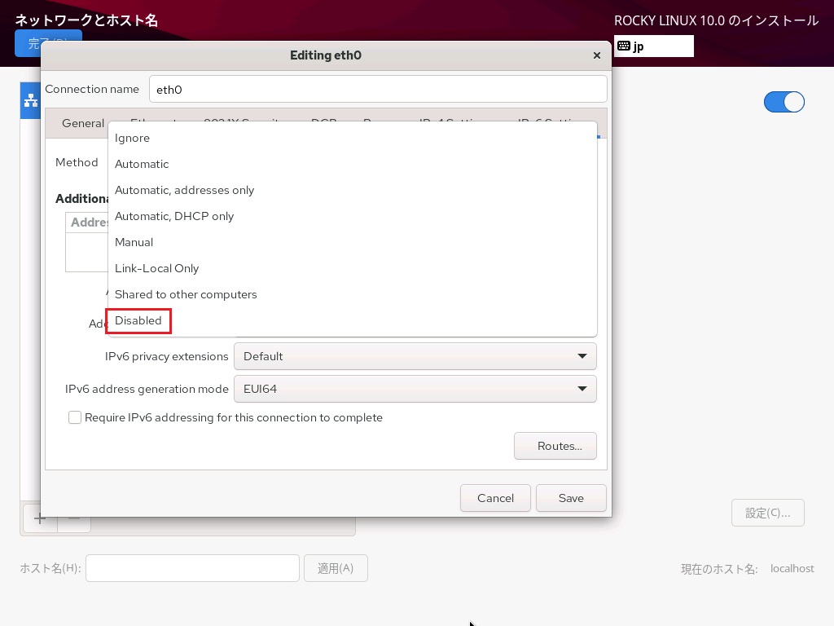The height and width of the screenshot is (626, 834).
Task: Select Disabled from the Method list
Action: point(138,320)
